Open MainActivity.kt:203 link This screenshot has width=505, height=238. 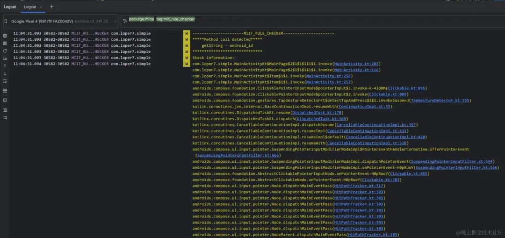(356, 64)
